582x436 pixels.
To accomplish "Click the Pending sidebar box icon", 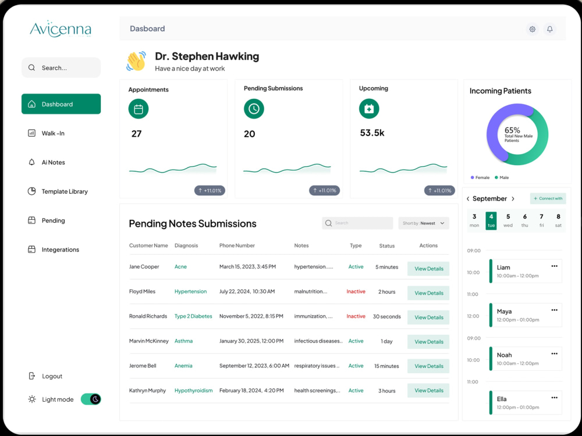I will click(31, 220).
